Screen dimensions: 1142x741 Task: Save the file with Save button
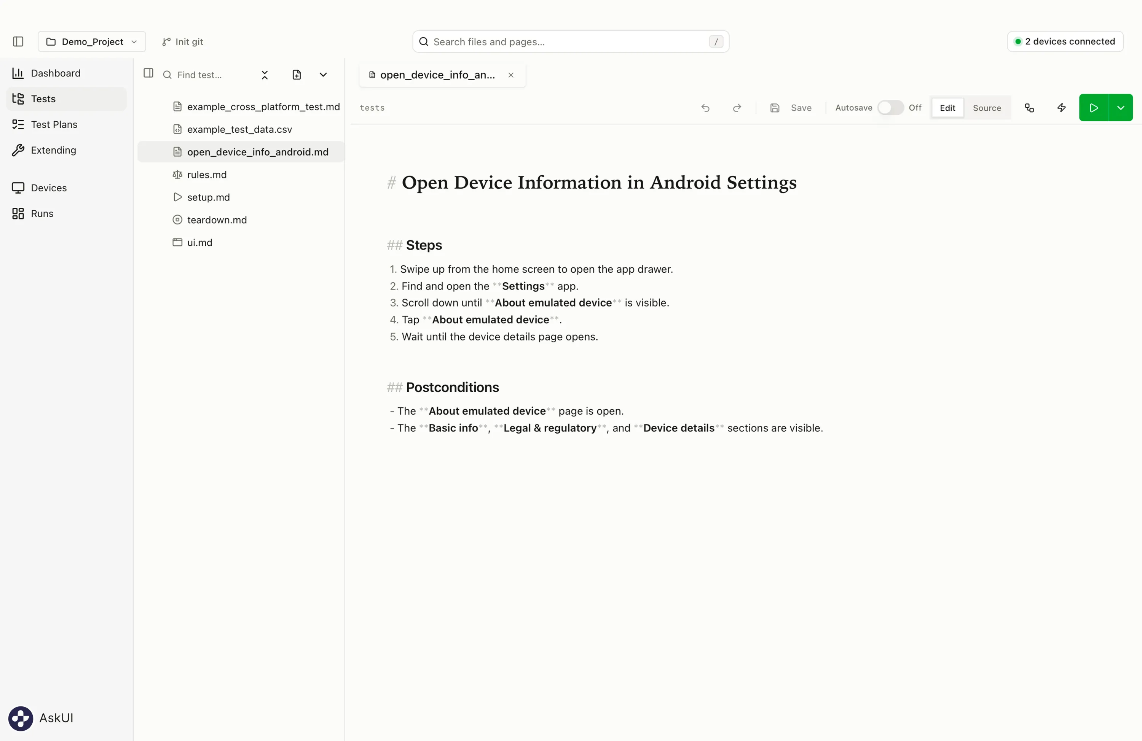[x=791, y=108]
